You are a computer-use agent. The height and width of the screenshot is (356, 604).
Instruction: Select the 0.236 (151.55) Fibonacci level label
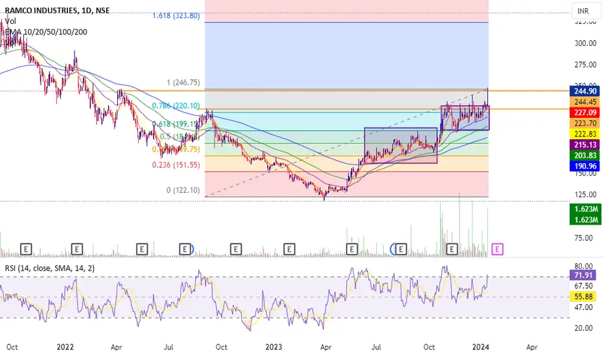click(176, 164)
